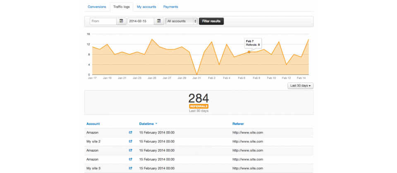The height and width of the screenshot is (173, 397).
Task: Open external link icon in third Amazon row
Action: (x=131, y=159)
